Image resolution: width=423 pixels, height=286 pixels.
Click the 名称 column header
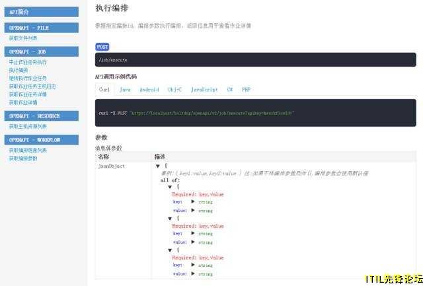pyautogui.click(x=104, y=157)
